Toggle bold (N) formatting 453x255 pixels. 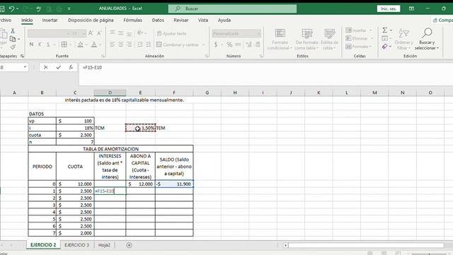pos(31,45)
